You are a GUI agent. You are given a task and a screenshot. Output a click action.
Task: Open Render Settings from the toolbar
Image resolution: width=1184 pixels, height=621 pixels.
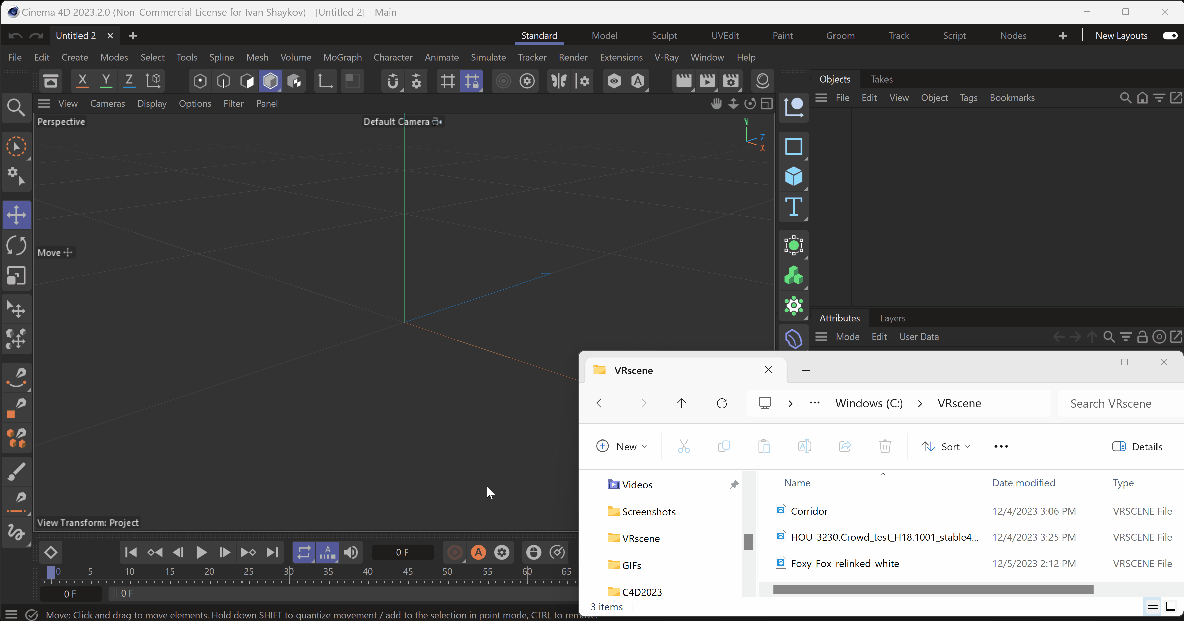point(731,81)
